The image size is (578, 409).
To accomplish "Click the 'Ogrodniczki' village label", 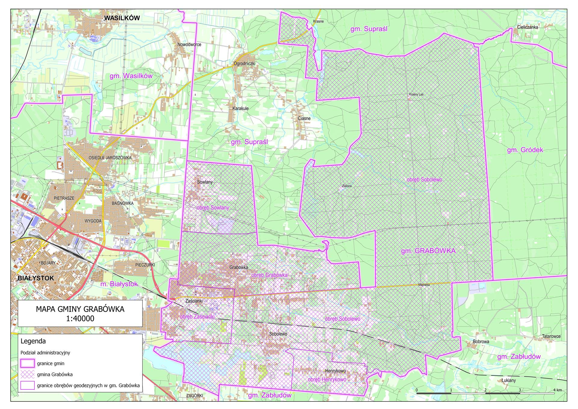I will [244, 64].
